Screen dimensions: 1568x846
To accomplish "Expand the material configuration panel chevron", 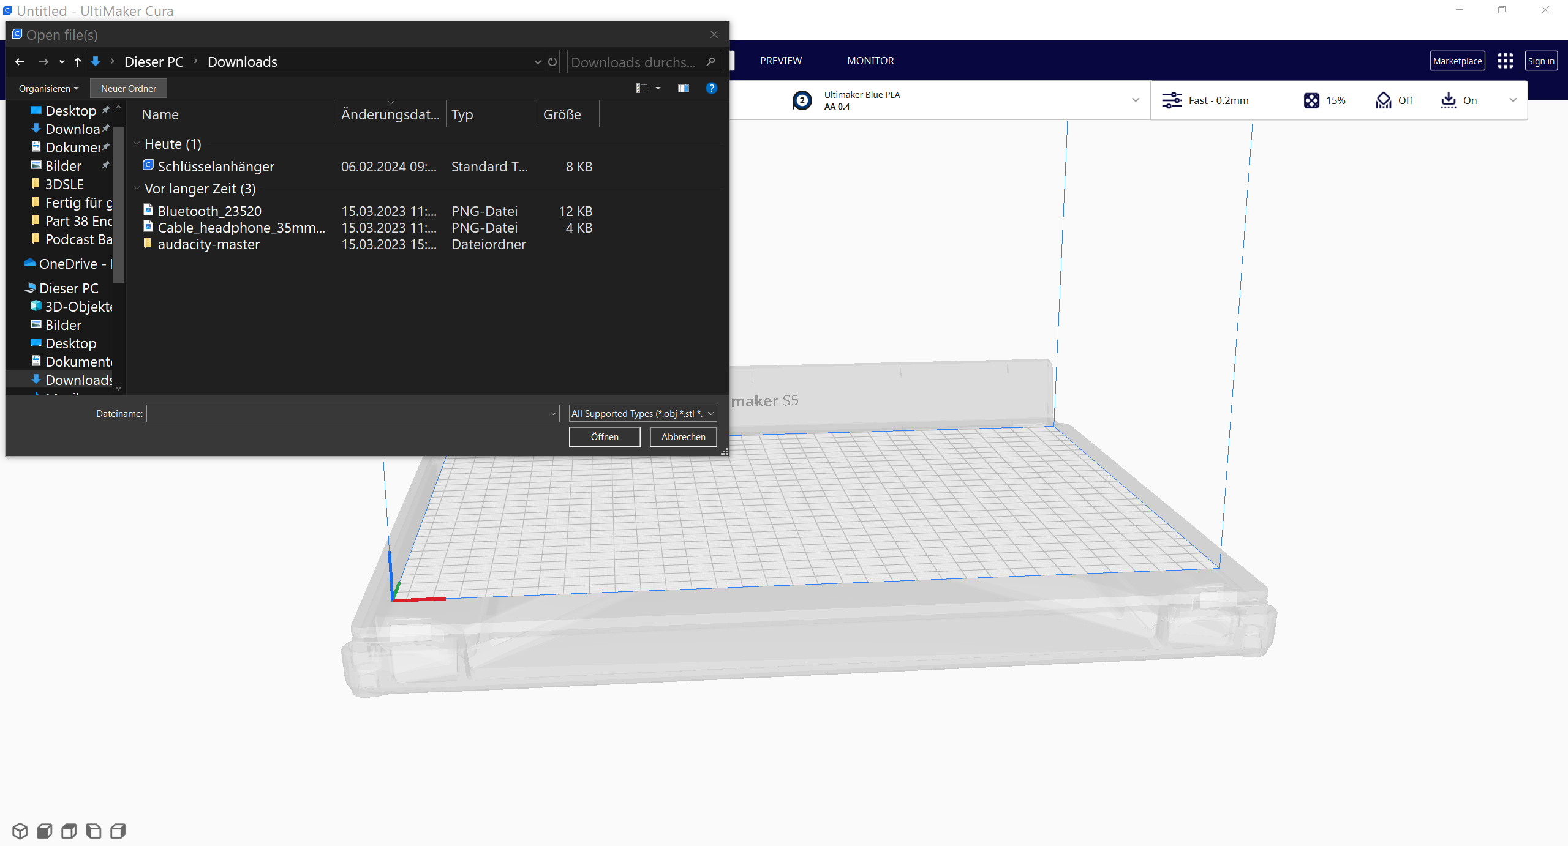I will [x=1136, y=100].
